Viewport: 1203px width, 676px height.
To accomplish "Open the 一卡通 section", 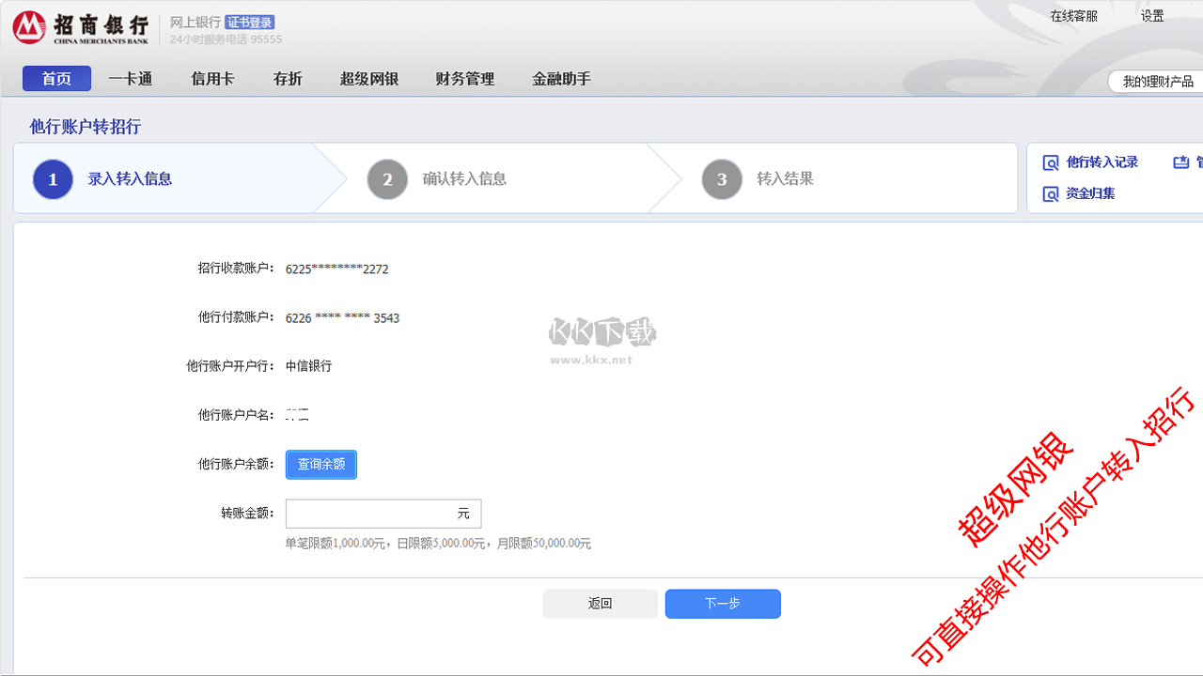I will pos(130,79).
